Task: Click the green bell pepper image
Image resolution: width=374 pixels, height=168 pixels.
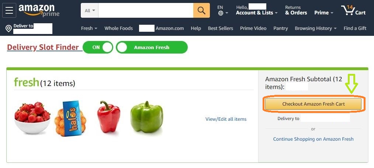Action: pos(147,117)
